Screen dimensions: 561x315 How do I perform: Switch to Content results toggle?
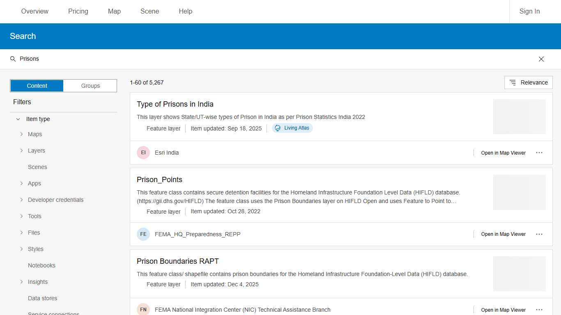[x=37, y=86]
